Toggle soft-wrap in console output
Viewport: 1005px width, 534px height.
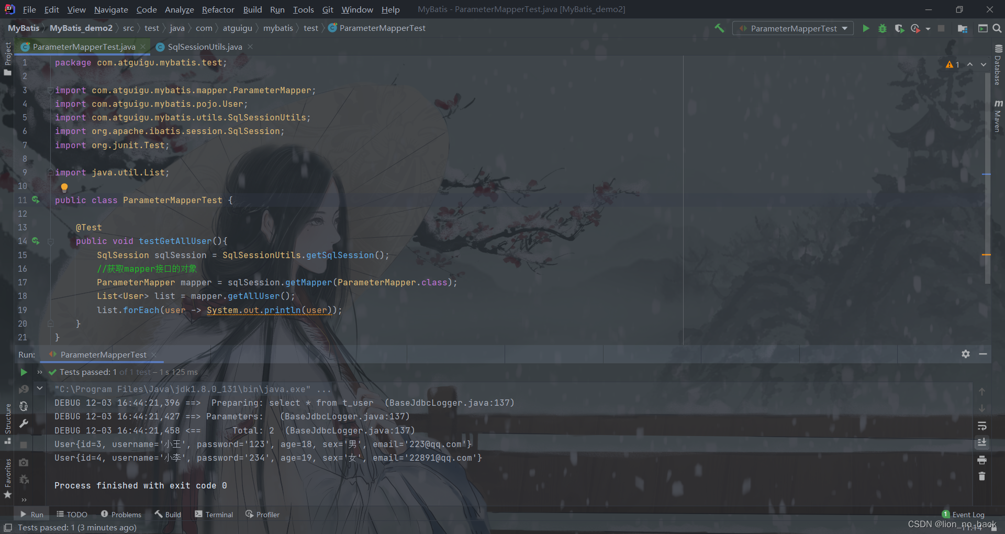click(x=982, y=426)
